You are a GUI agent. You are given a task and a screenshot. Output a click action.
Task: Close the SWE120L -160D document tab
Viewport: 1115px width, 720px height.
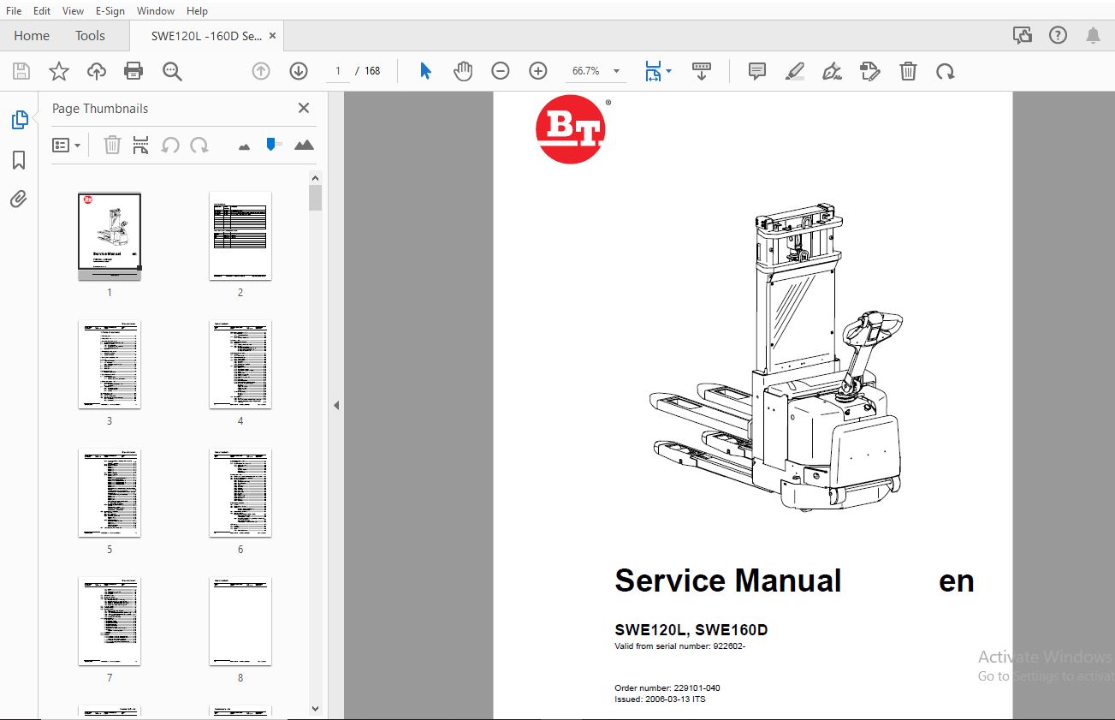click(x=272, y=36)
